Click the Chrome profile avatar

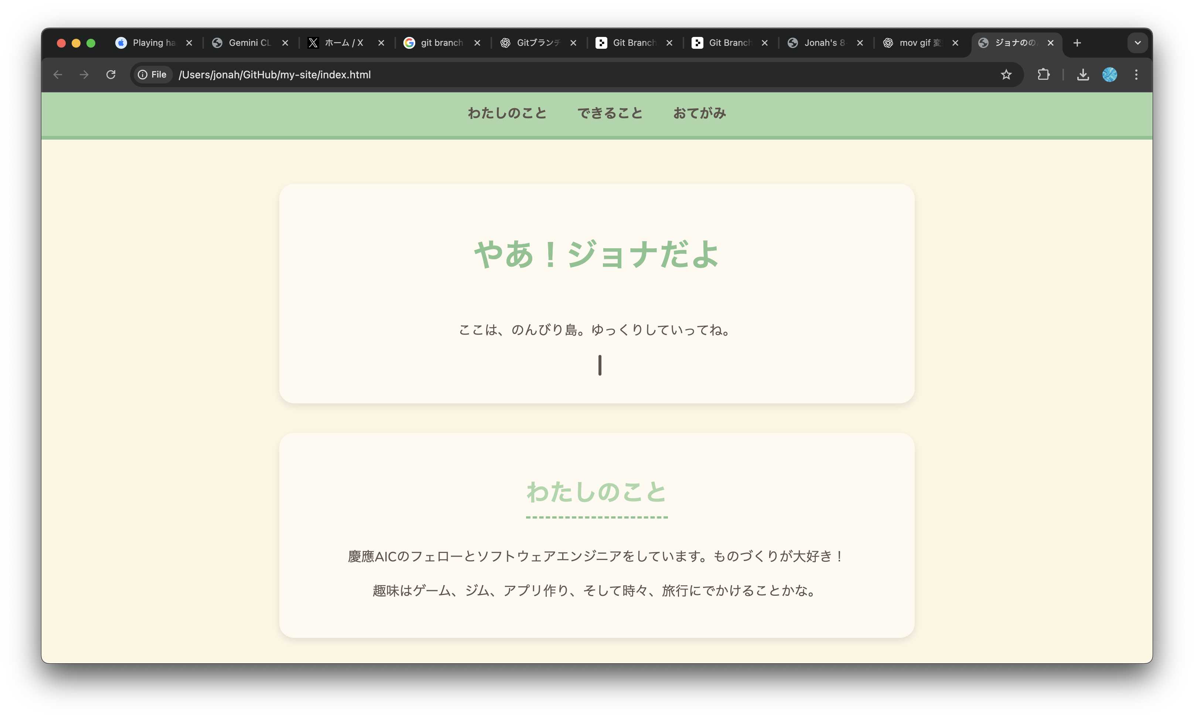(x=1109, y=75)
